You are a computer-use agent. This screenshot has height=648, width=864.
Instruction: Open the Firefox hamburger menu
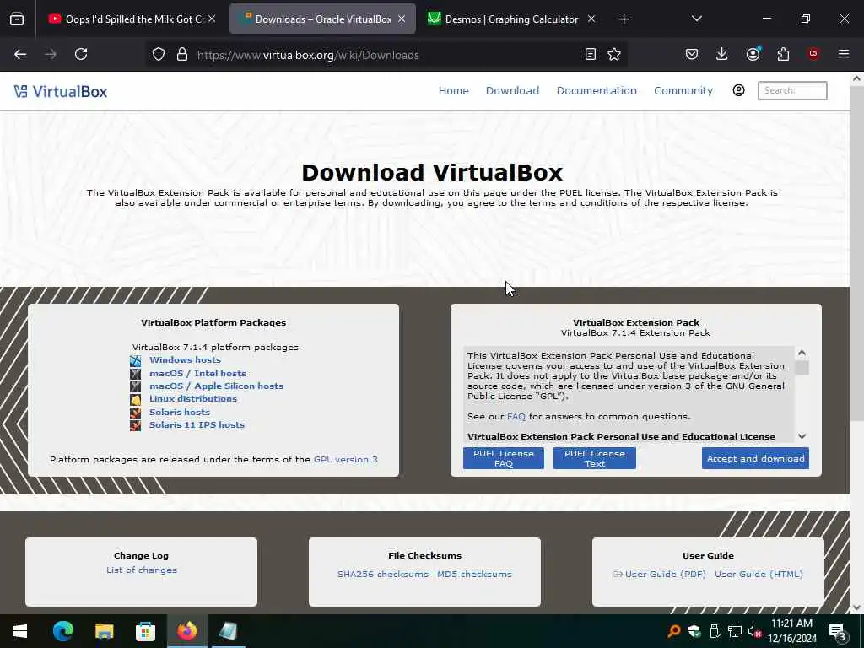tap(844, 54)
